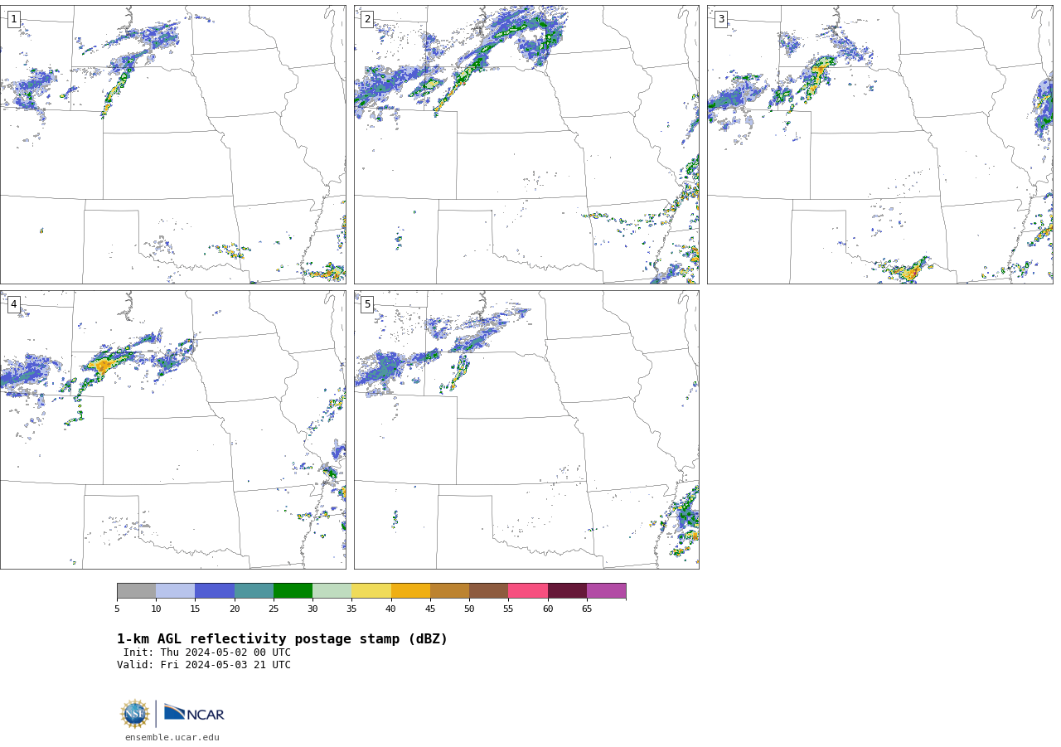This screenshot has width=1061, height=747.
Task: Click the NCAR logo
Action: [x=194, y=713]
